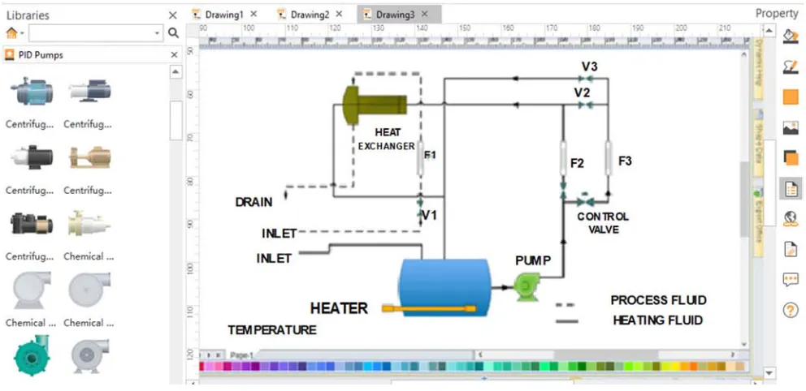806x391 pixels.
Task: Open the Hyperlink globe panel
Action: pos(790,218)
